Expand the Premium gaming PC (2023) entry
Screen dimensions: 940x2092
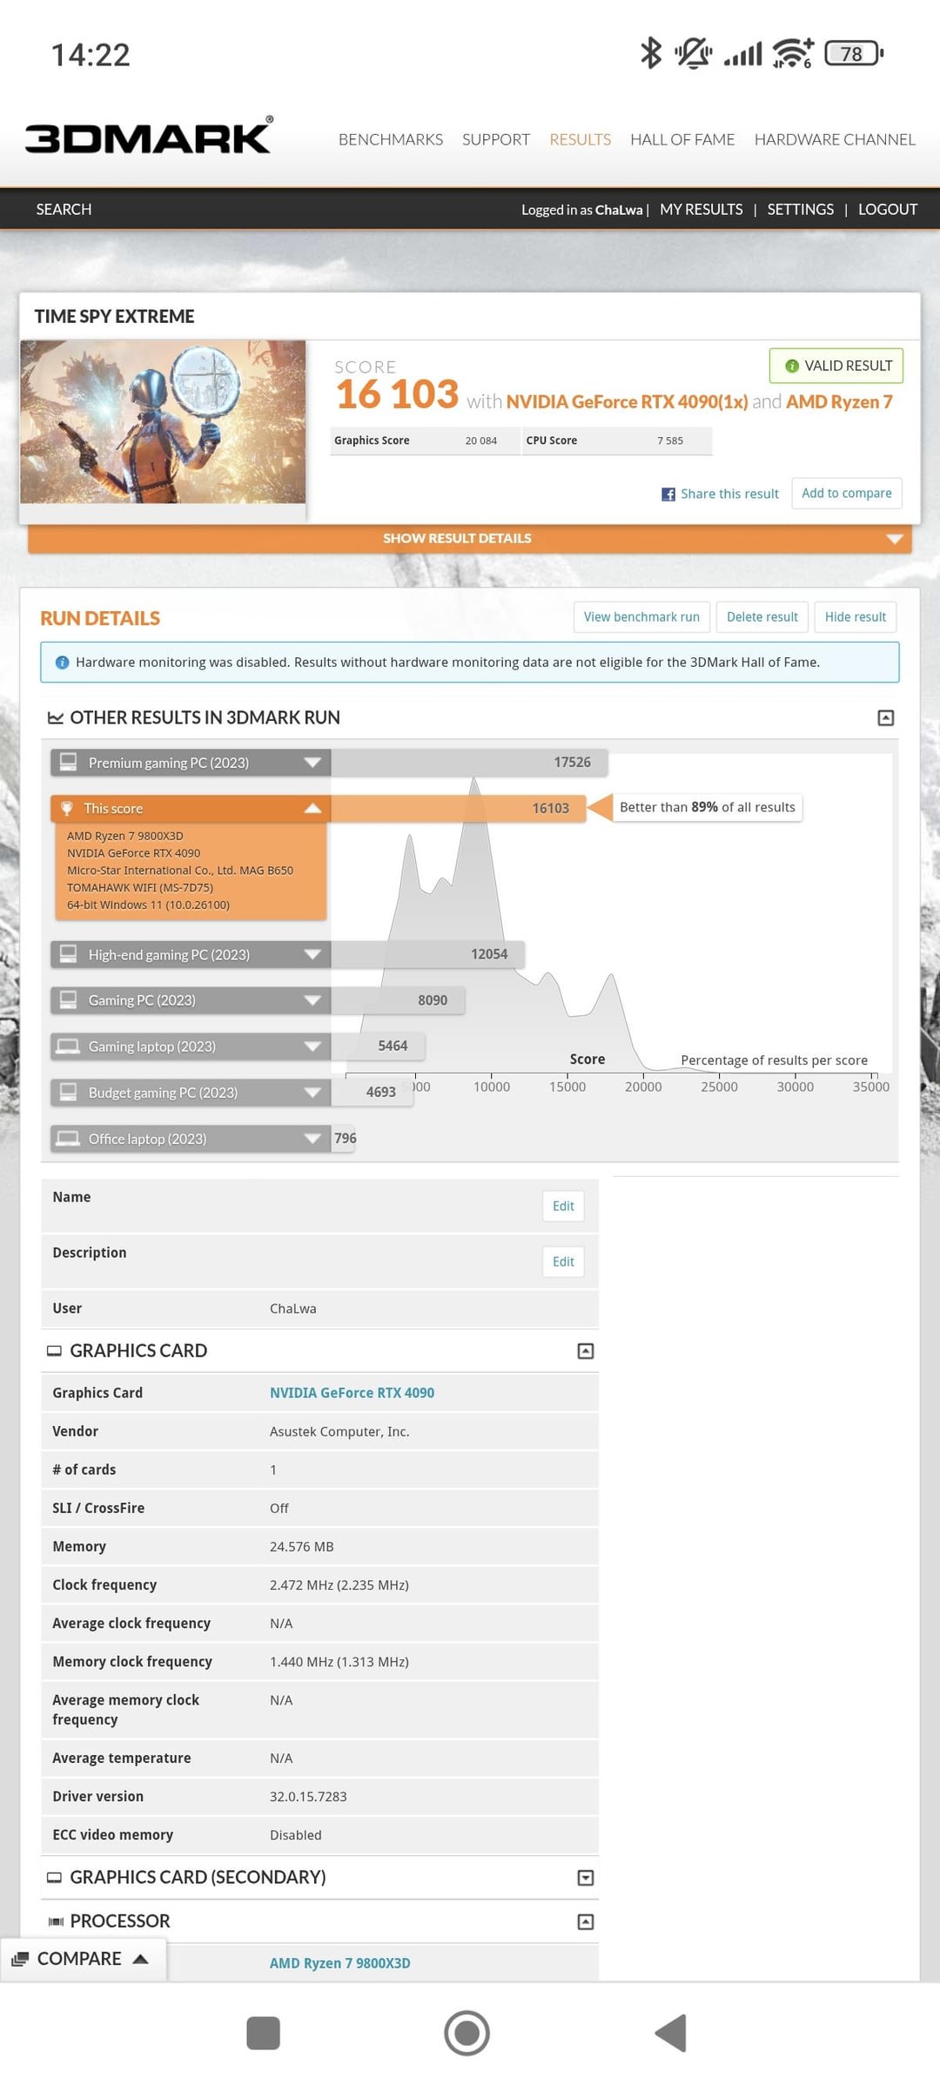pos(191,763)
